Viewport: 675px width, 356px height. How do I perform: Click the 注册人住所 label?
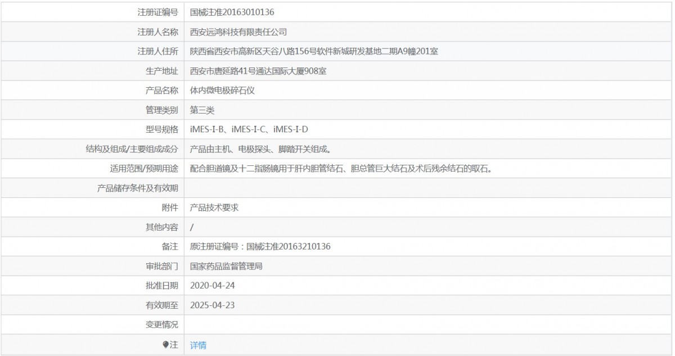click(158, 52)
